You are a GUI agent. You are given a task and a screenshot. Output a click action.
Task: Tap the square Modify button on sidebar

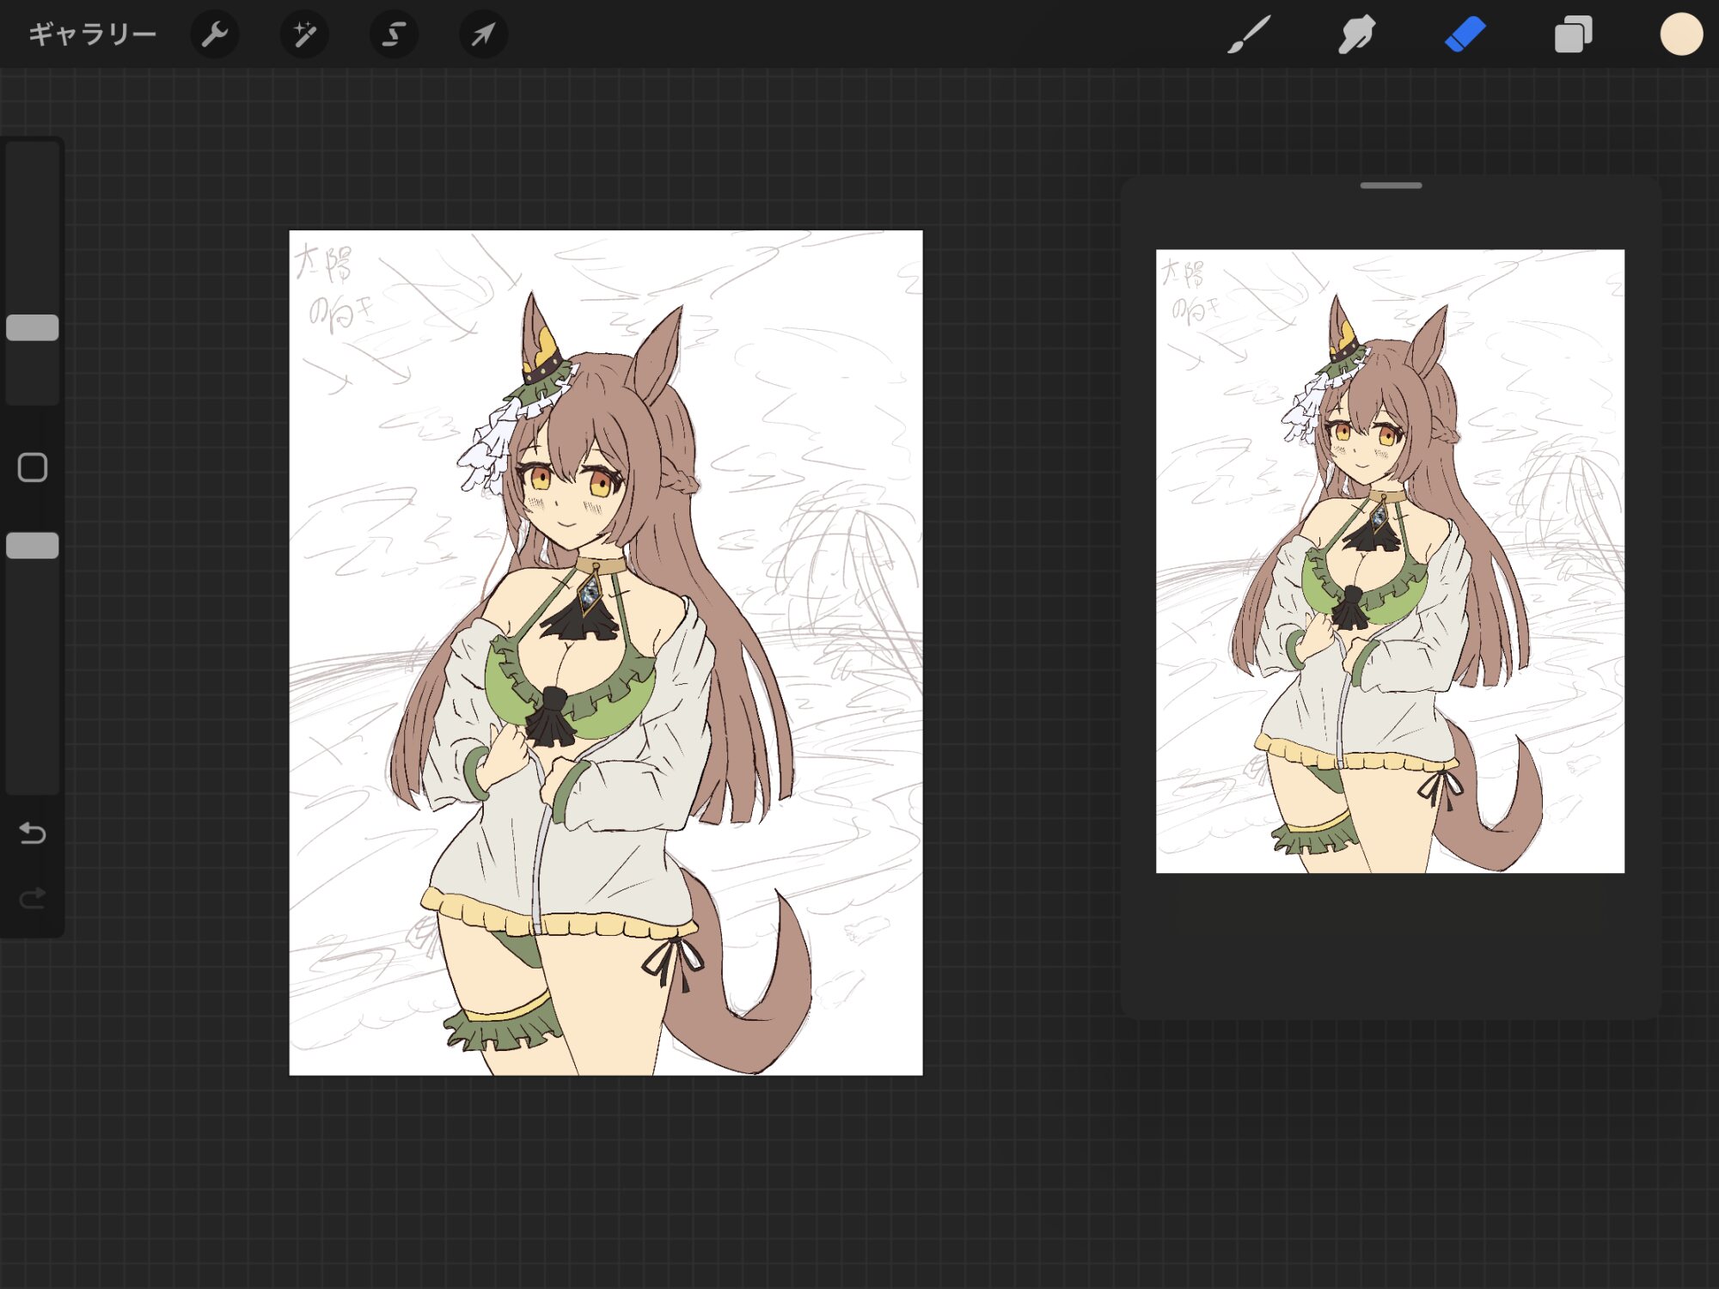[x=33, y=467]
